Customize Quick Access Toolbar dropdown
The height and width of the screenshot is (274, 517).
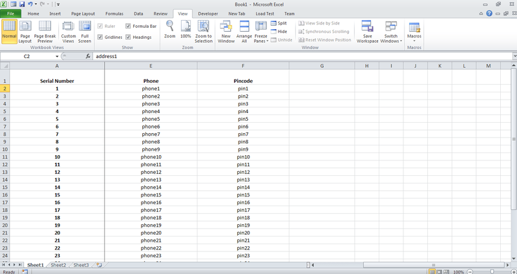coord(58,5)
